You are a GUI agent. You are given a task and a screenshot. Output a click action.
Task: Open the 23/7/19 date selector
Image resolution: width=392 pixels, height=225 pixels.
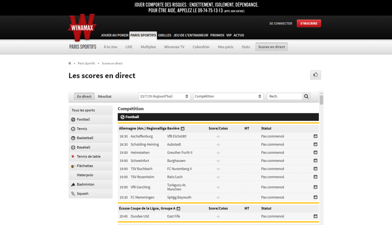click(164, 96)
